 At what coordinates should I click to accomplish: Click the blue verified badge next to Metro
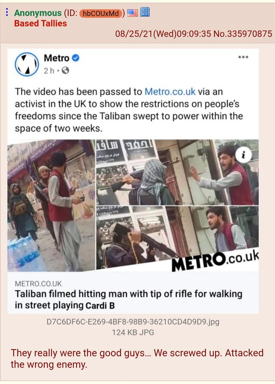click(x=75, y=58)
